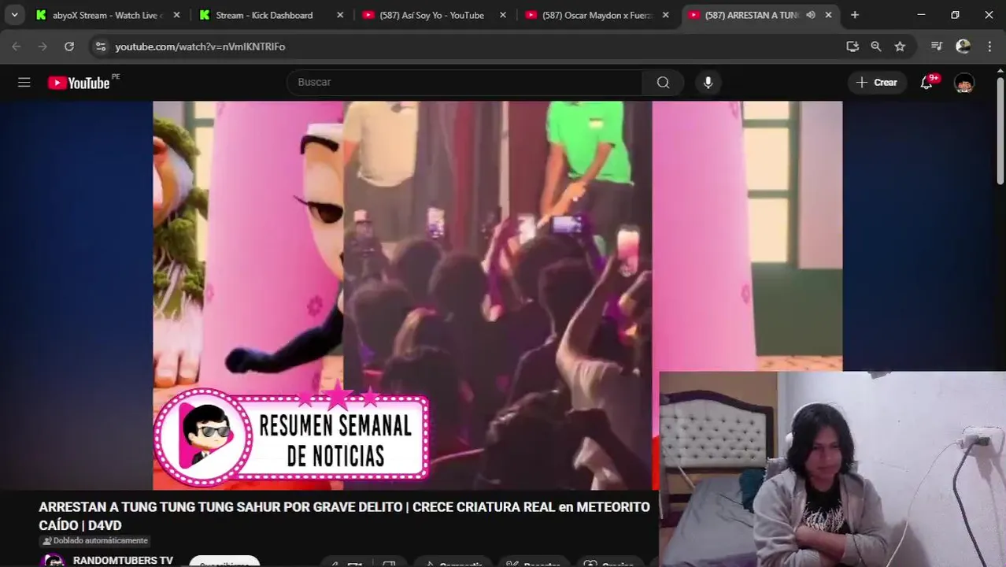This screenshot has width=1006, height=567.
Task: Close the ARRESTAN A TUNG tab
Action: click(828, 15)
